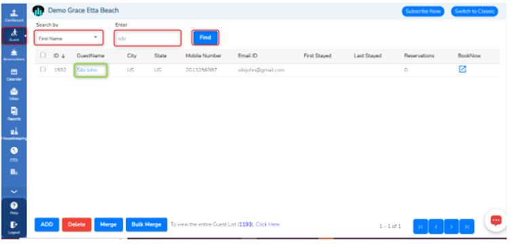Screen dimensions: 510x244
Task: Click the Find button
Action: 205,38
